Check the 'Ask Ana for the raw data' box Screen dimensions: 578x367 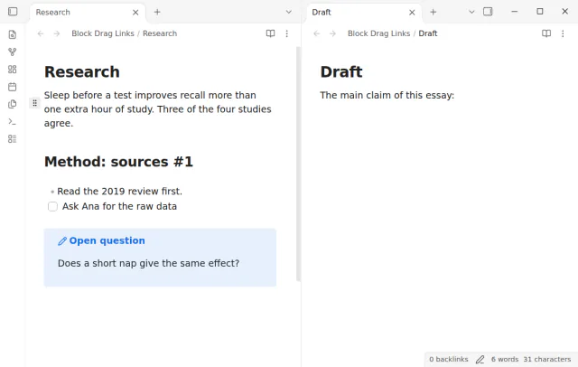pos(52,206)
